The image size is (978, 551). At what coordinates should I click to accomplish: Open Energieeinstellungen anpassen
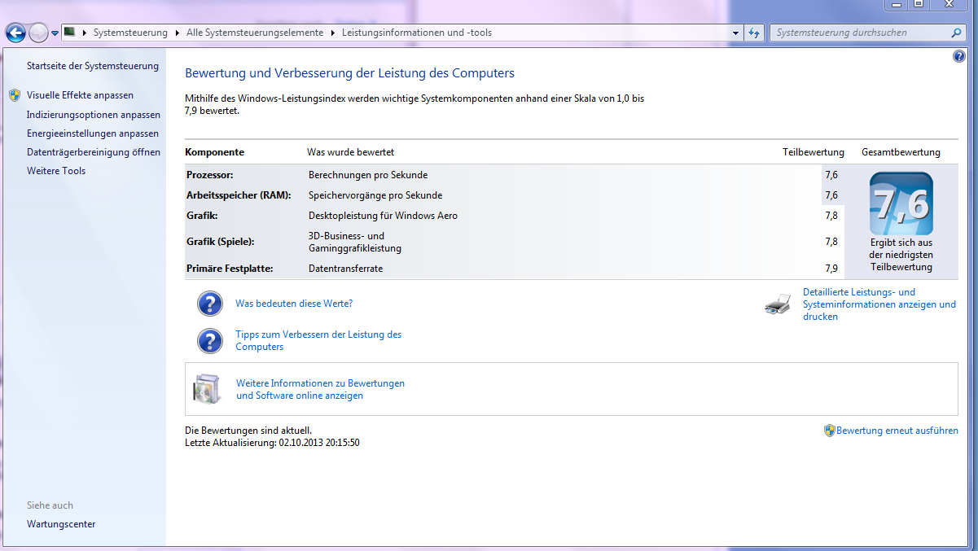93,133
